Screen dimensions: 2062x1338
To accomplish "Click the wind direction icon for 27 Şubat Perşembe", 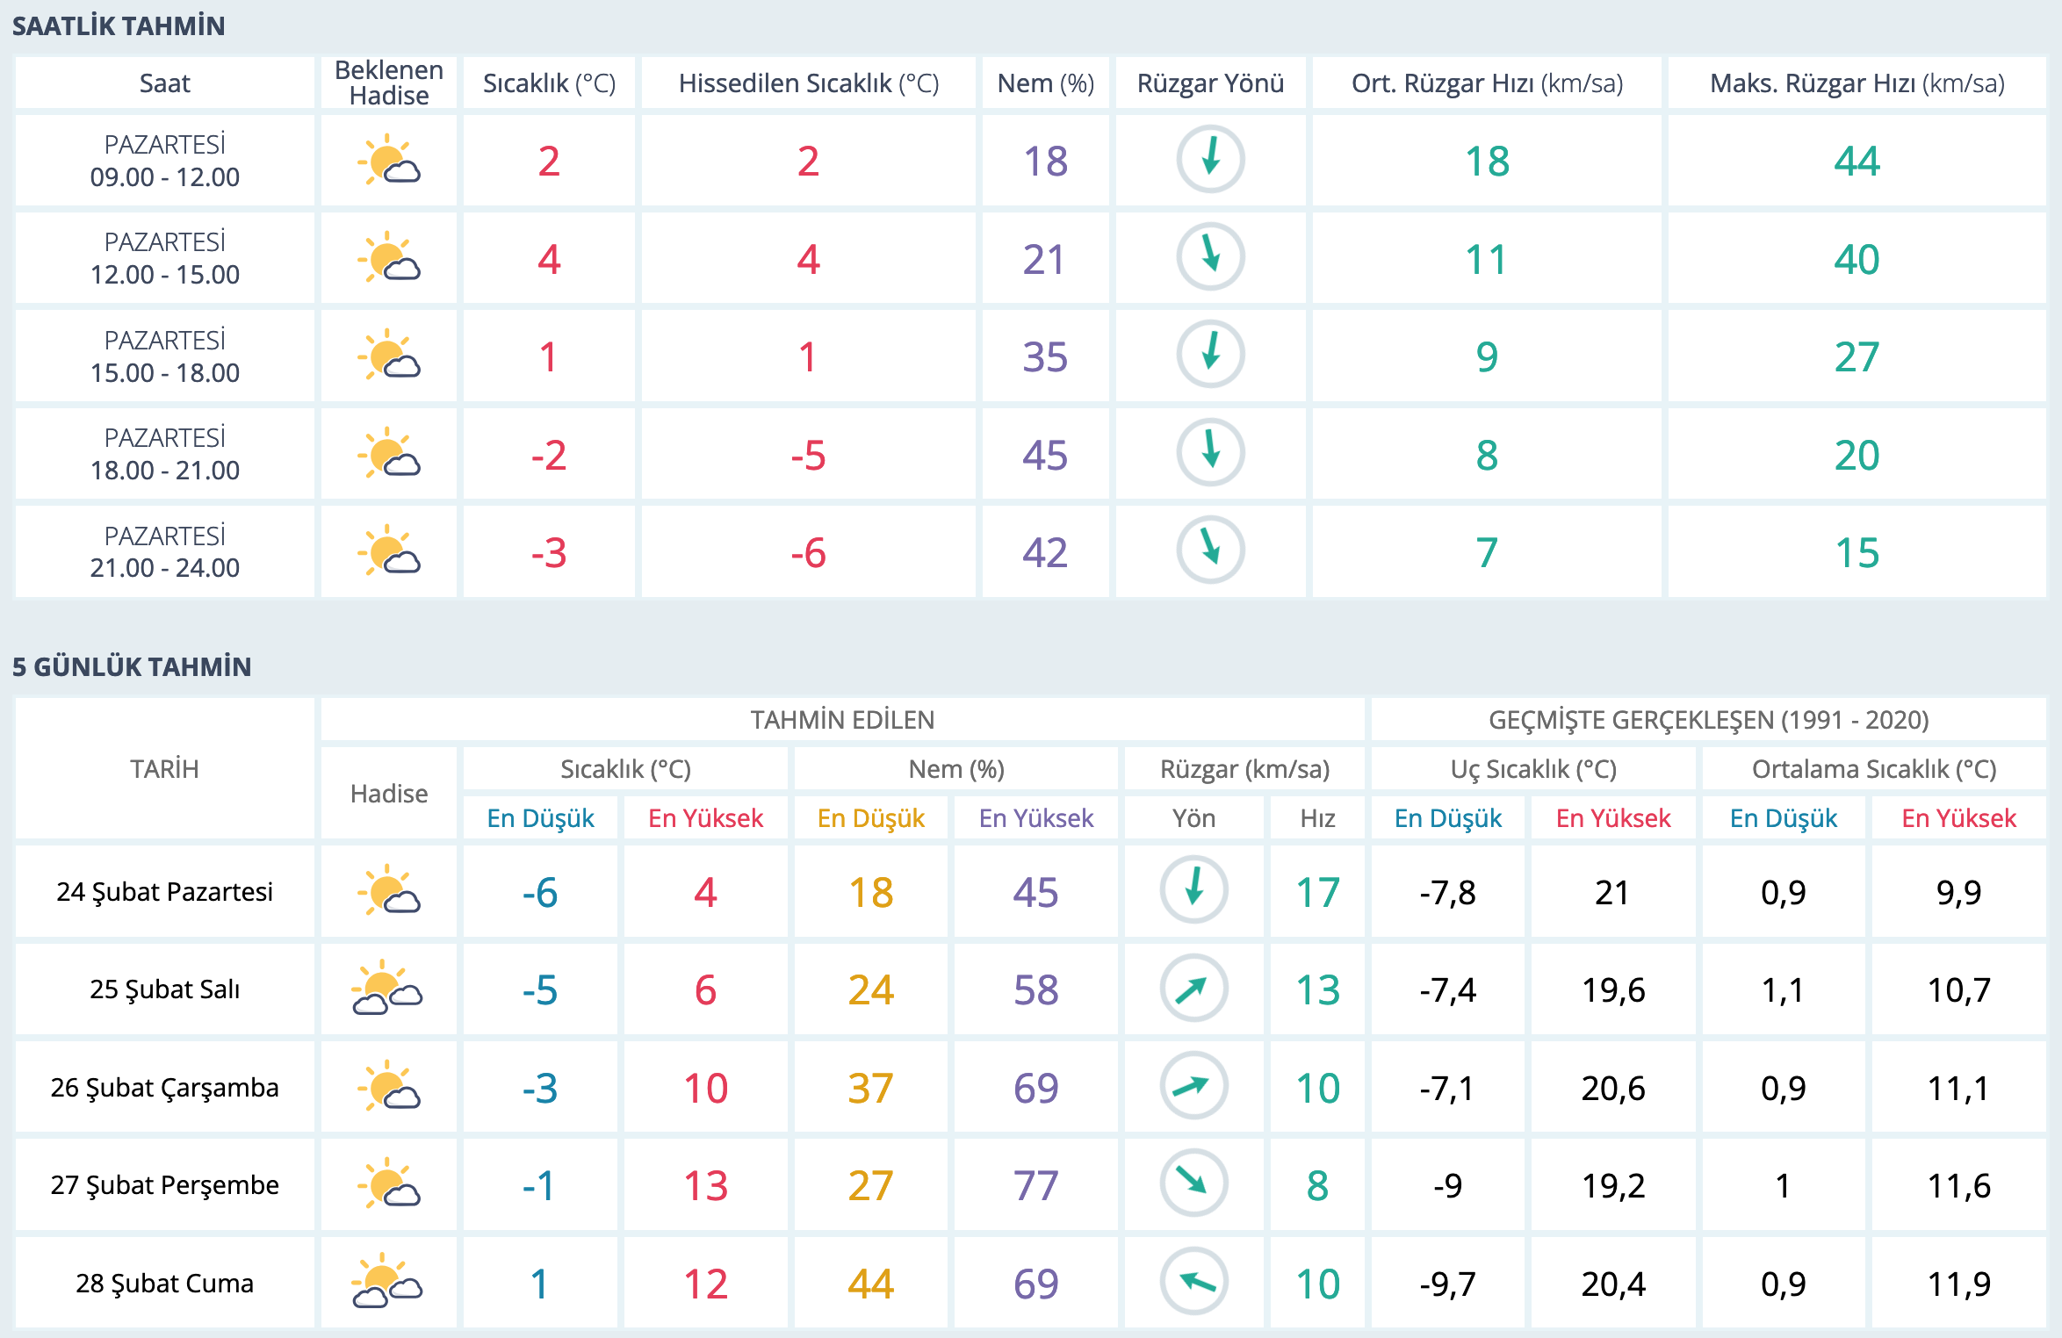I will click(x=1193, y=1184).
